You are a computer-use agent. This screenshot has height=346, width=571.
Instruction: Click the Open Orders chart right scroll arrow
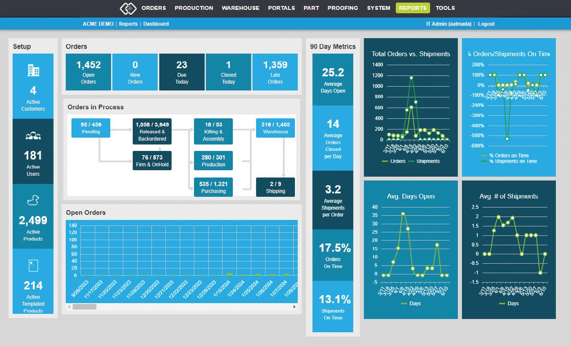[294, 307]
